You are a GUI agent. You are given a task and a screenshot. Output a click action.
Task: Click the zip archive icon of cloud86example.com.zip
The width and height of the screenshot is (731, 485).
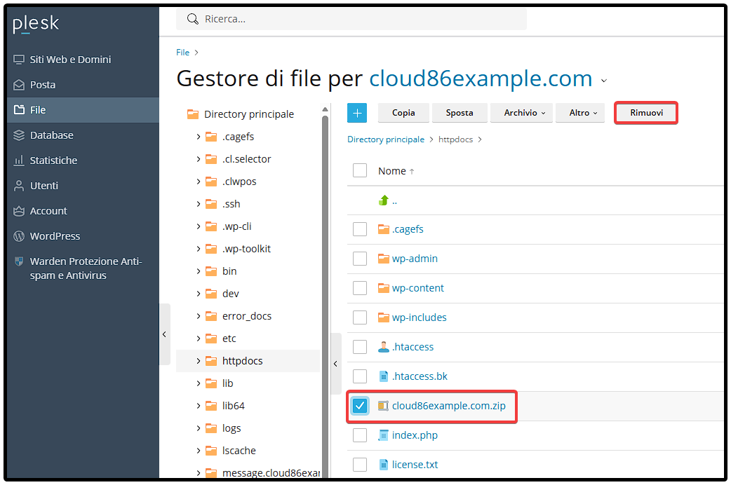point(383,406)
